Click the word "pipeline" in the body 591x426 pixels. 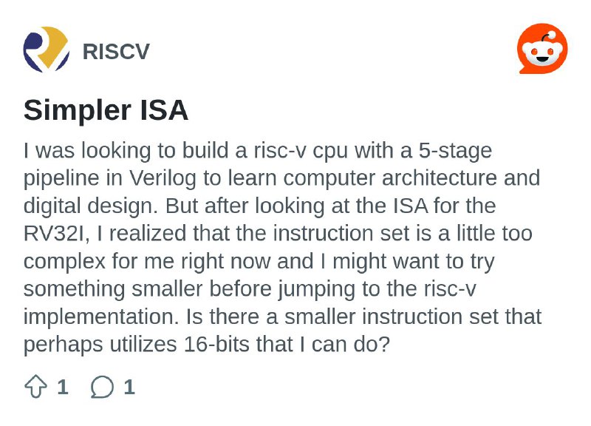(61, 178)
